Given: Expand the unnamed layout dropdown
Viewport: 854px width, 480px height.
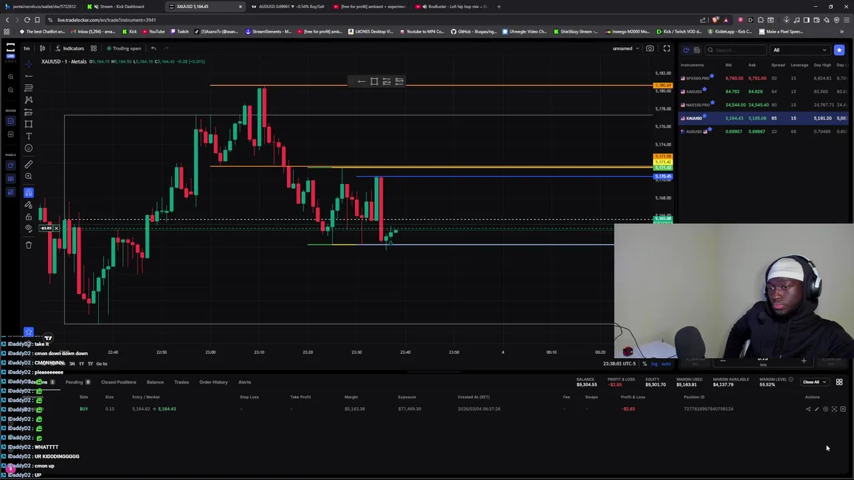Looking at the screenshot, I should [626, 48].
